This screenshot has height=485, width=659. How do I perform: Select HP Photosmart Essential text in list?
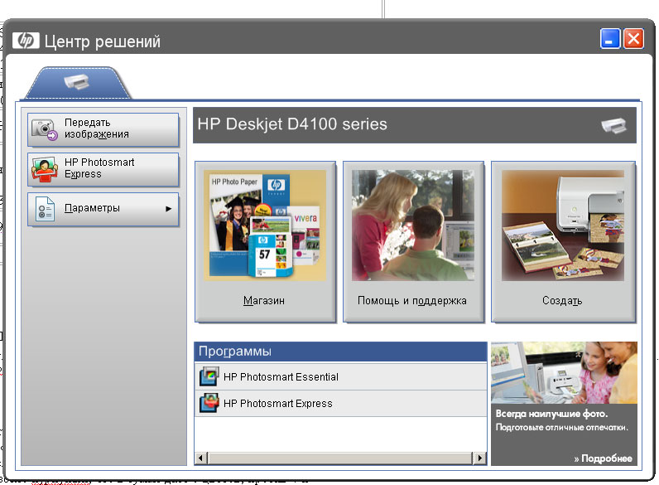[281, 377]
